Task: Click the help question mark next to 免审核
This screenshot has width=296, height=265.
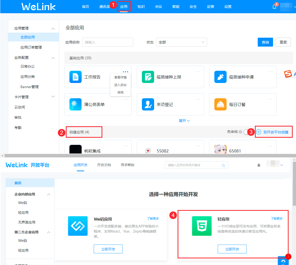Action: click(240, 132)
